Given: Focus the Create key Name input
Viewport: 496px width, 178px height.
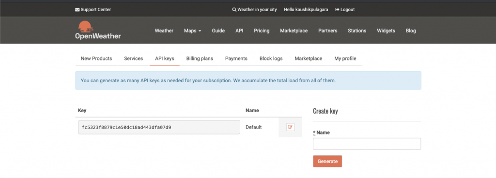Looking at the screenshot, I should pos(367,144).
